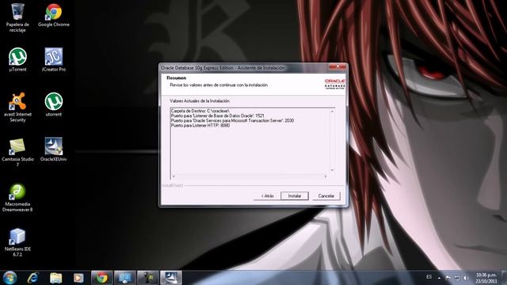The image size is (507, 285).
Task: Go back with the Atrás button
Action: pos(267,196)
